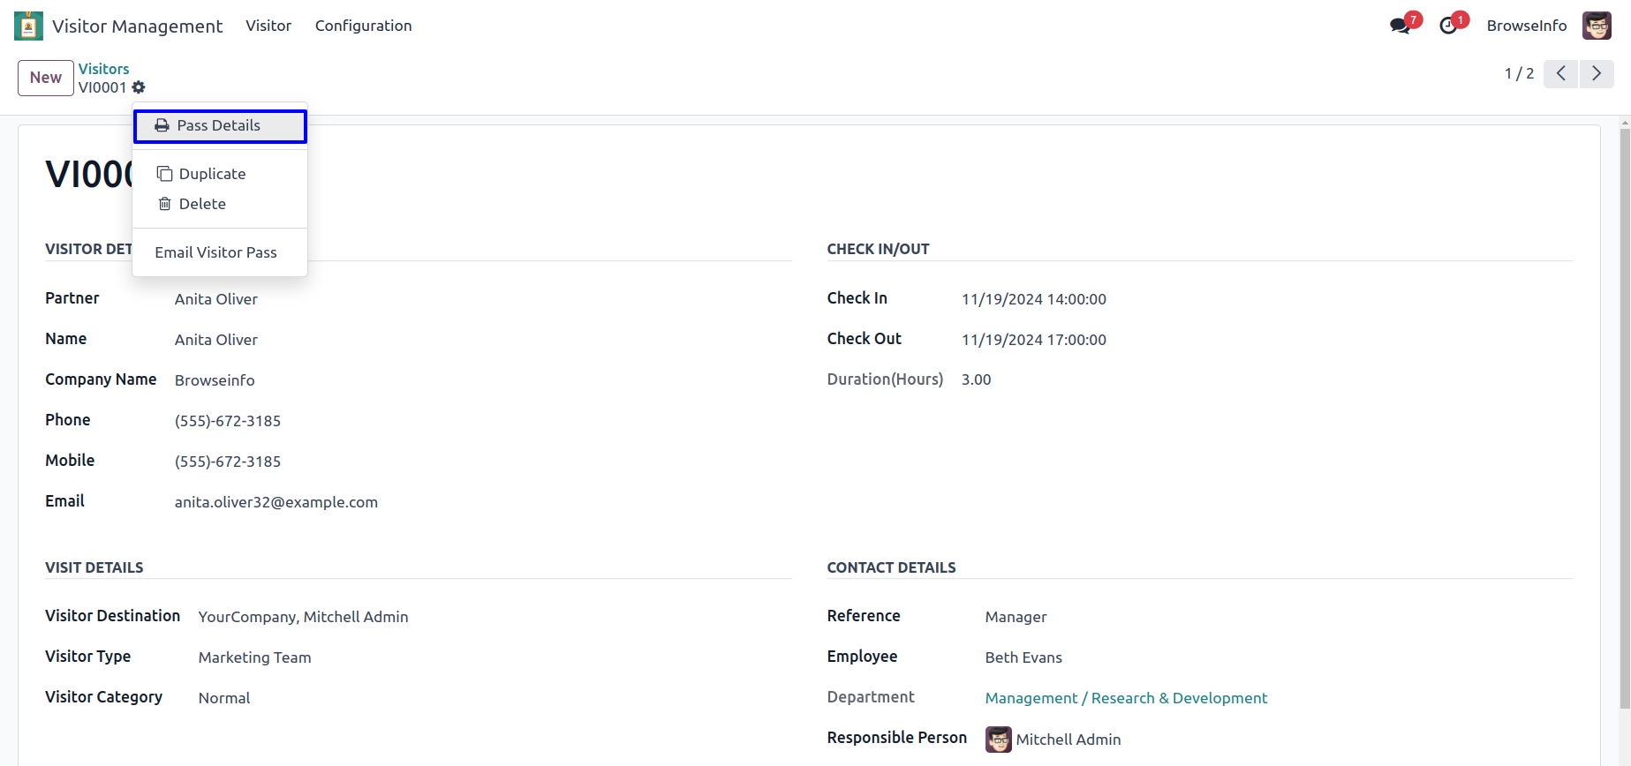Open the Visitors breadcrumb link
Image resolution: width=1631 pixels, height=766 pixels.
pyautogui.click(x=103, y=69)
